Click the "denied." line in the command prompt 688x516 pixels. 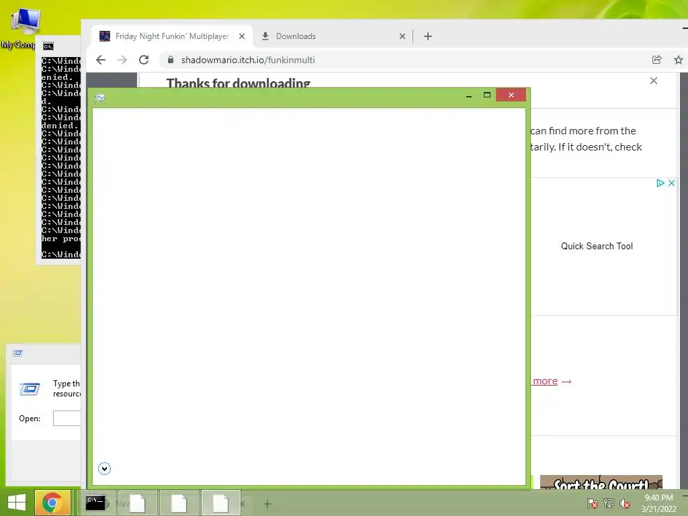point(60,126)
